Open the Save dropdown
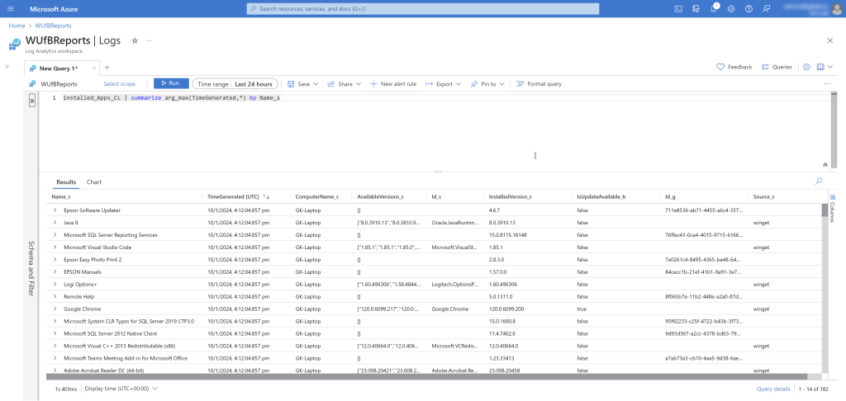 [x=302, y=84]
